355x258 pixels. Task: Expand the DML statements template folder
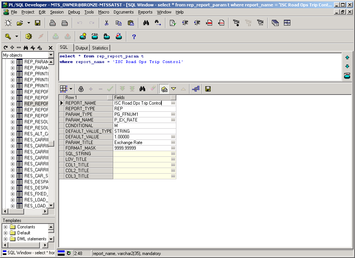pos(5,239)
